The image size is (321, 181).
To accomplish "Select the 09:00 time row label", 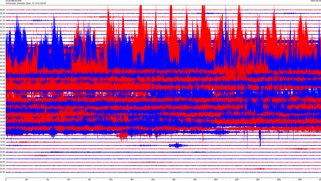I will [x=2, y=73].
